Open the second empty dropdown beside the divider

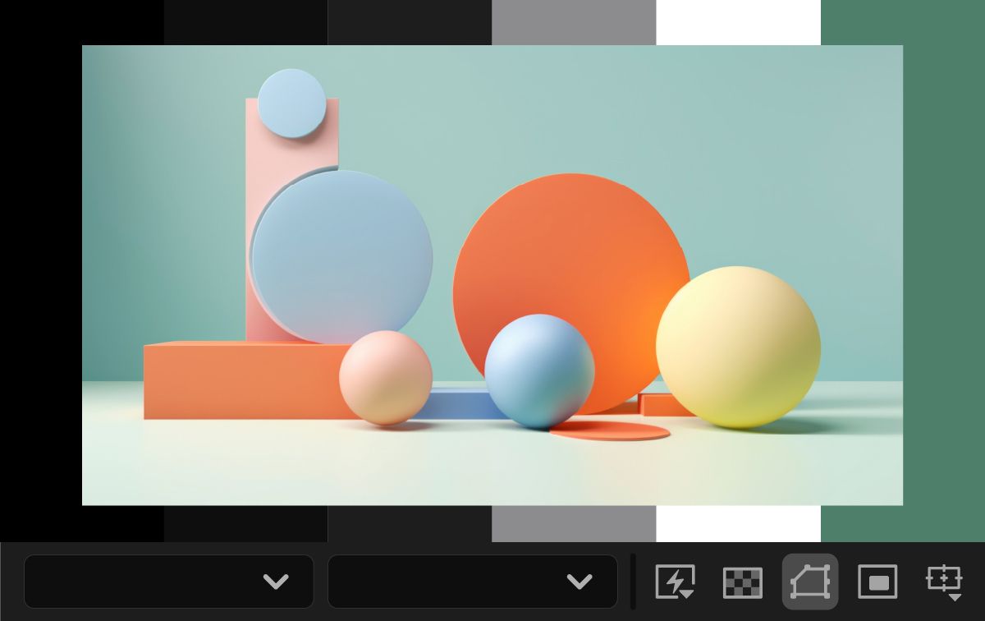(473, 582)
